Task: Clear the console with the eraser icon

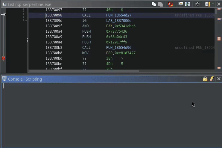Action: click(212, 79)
